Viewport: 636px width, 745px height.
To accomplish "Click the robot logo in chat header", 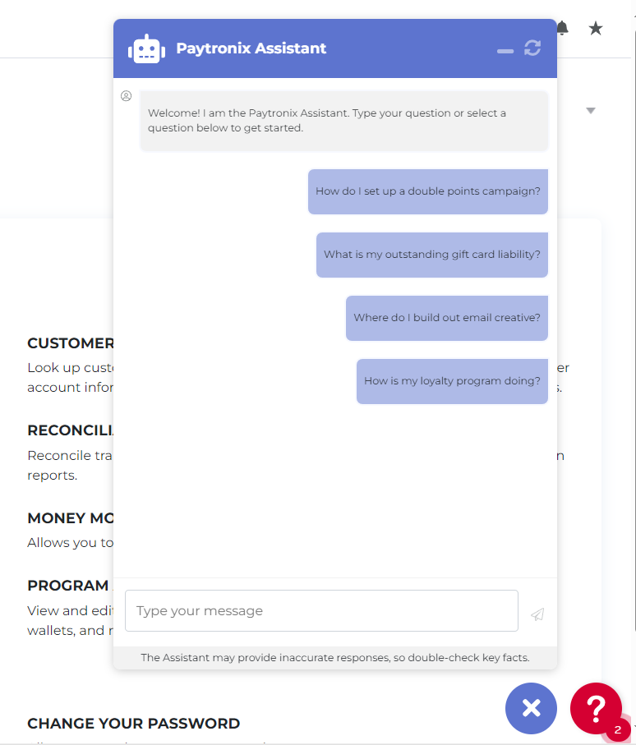I will pos(146,48).
